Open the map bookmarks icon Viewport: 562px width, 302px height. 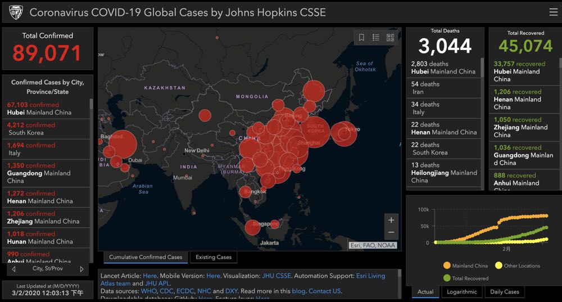pyautogui.click(x=361, y=38)
